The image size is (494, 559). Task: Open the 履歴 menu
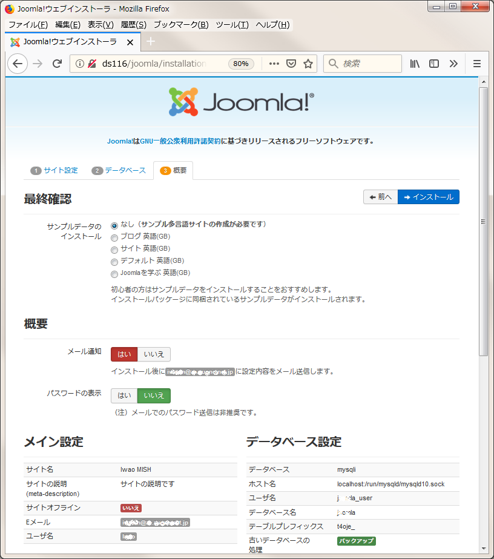[x=133, y=25]
